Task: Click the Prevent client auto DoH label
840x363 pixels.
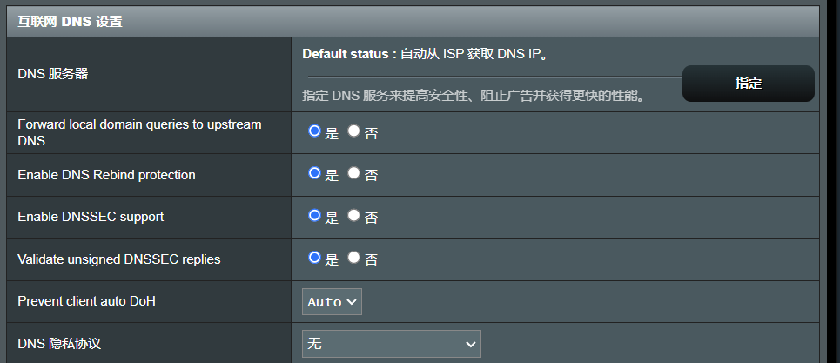Action: [x=92, y=301]
